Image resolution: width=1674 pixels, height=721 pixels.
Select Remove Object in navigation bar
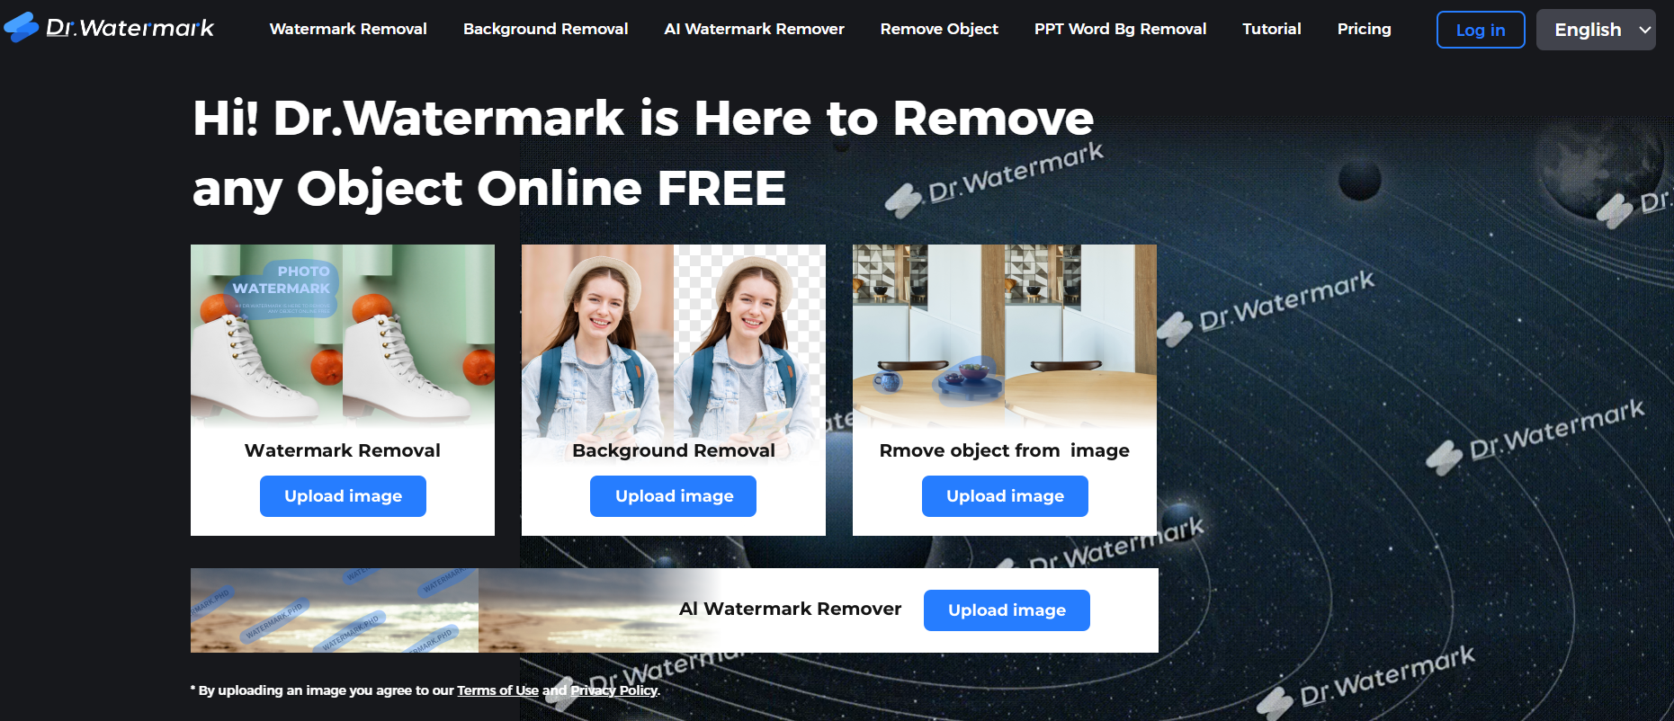point(939,29)
